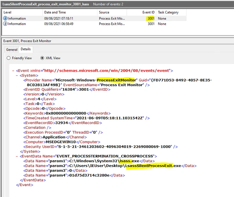The width and height of the screenshot is (234, 197).
Task: Click the Information level in the second row
Action: point(17,24)
